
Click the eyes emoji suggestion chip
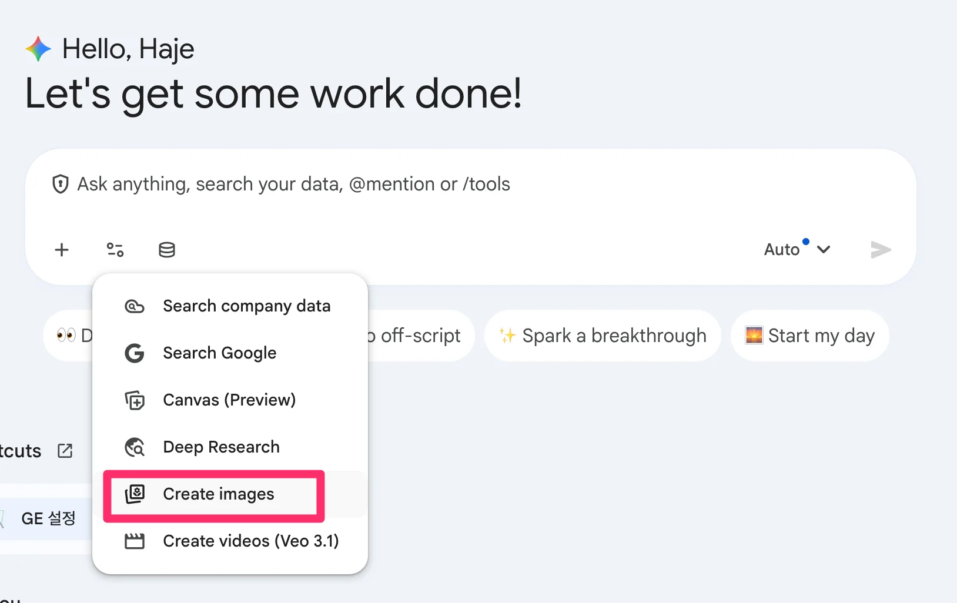click(x=69, y=336)
